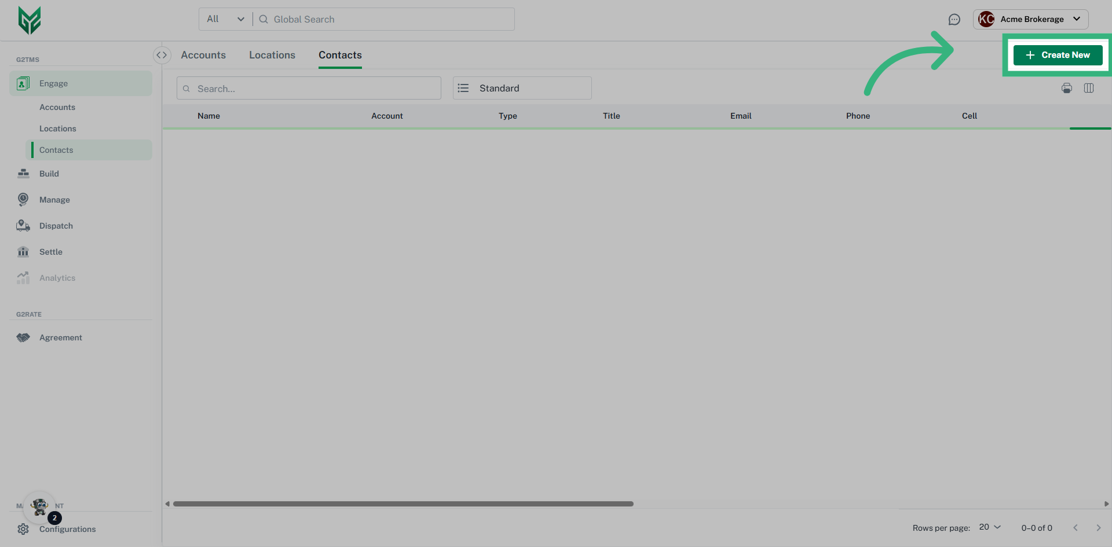
Task: Click the G2 logo in top-left corner
Action: (30, 20)
